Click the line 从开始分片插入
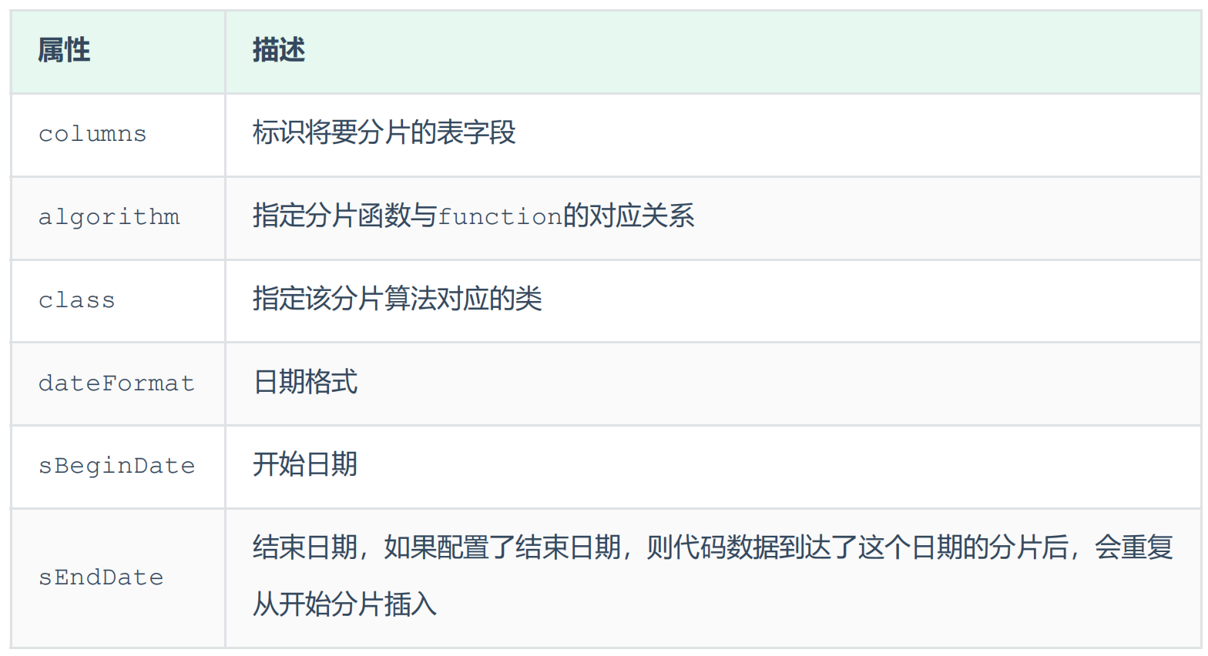 point(344,604)
